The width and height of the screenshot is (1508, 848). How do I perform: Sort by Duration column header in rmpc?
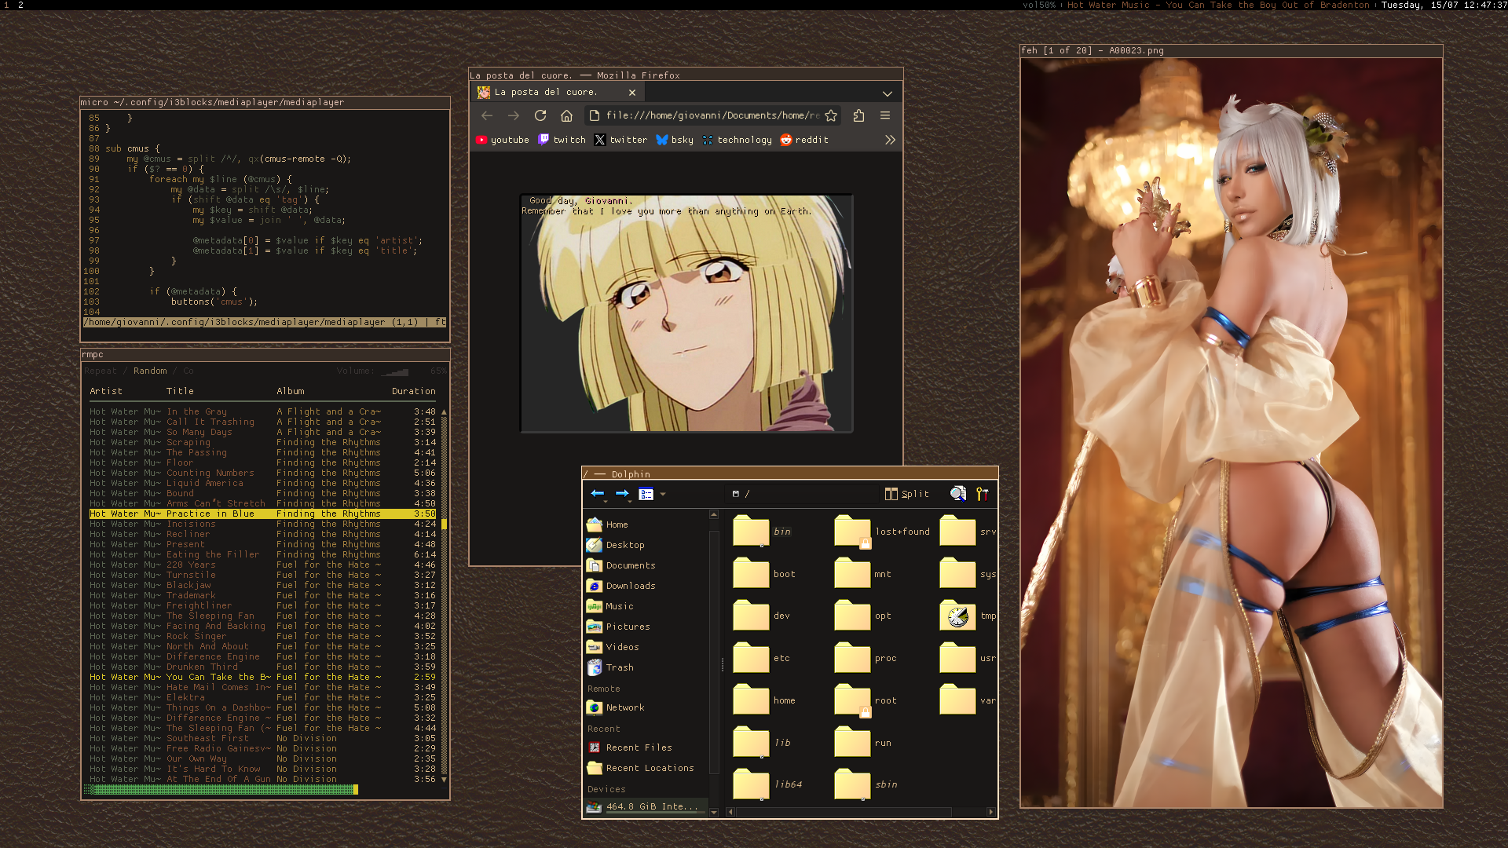[414, 391]
